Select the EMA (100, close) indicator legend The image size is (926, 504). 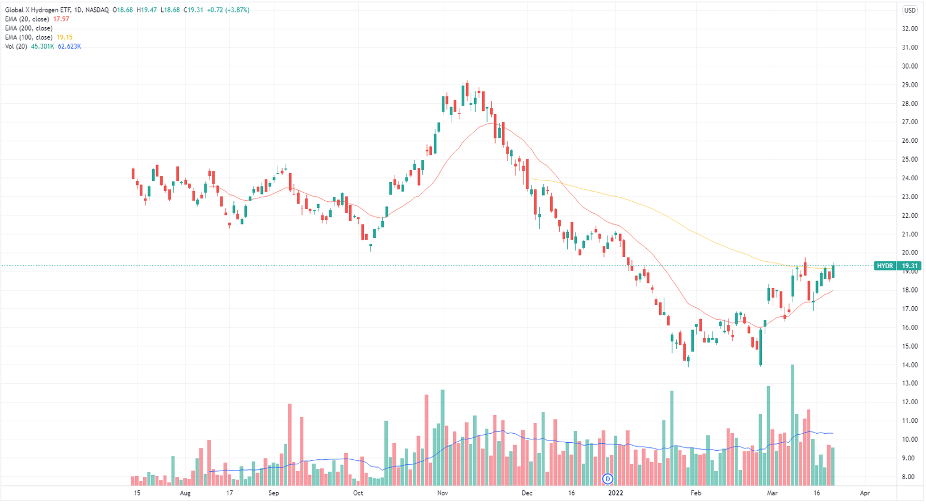point(28,37)
